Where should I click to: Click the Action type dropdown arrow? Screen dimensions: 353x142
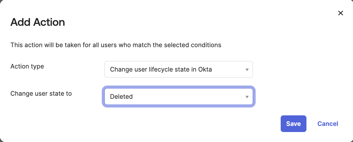tap(247, 70)
